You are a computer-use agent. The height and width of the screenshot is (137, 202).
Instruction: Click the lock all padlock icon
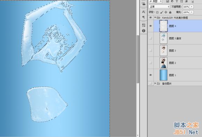(x=170, y=12)
